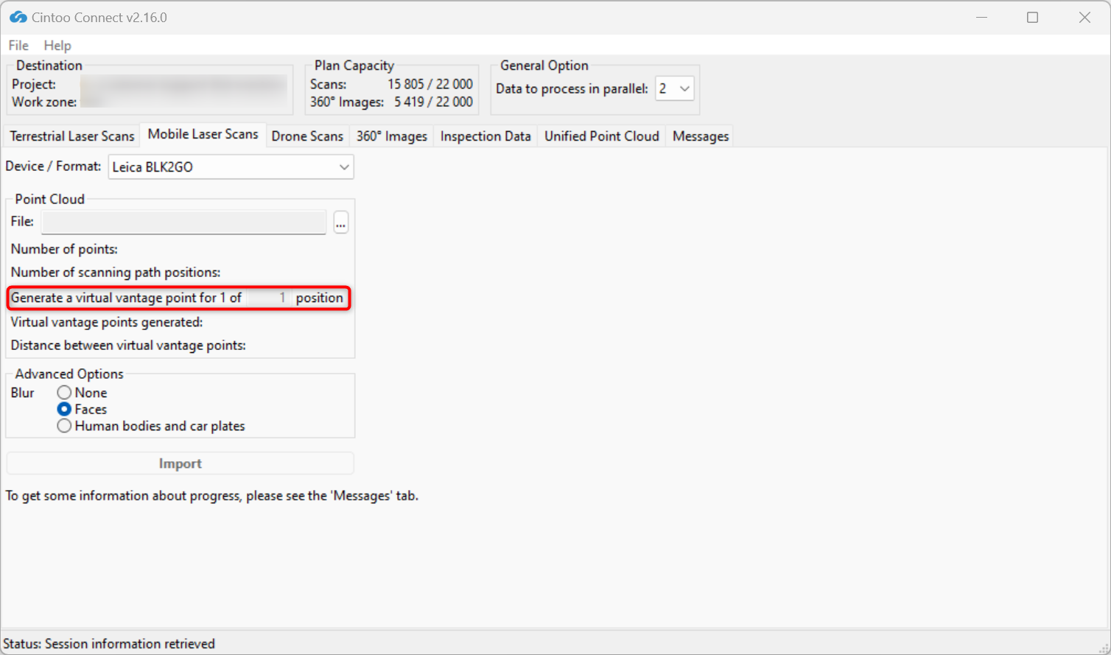View the Messages tab
1111x655 pixels.
coord(701,136)
